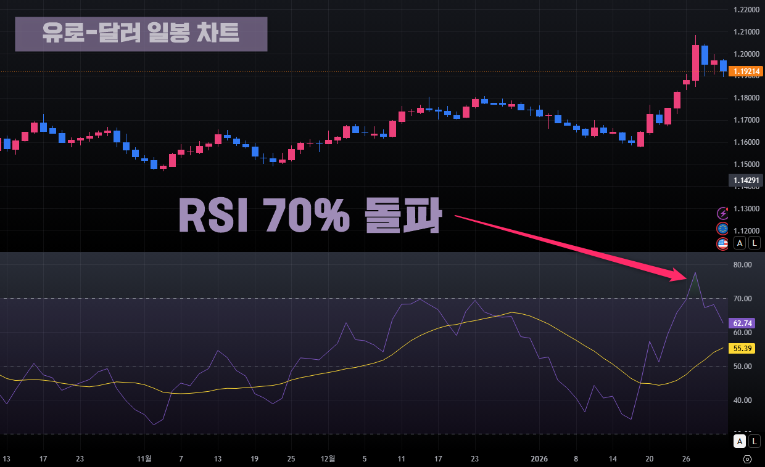Viewport: 765px width, 467px height.
Task: Click the RSI peak above the 70 line
Action: (x=695, y=274)
